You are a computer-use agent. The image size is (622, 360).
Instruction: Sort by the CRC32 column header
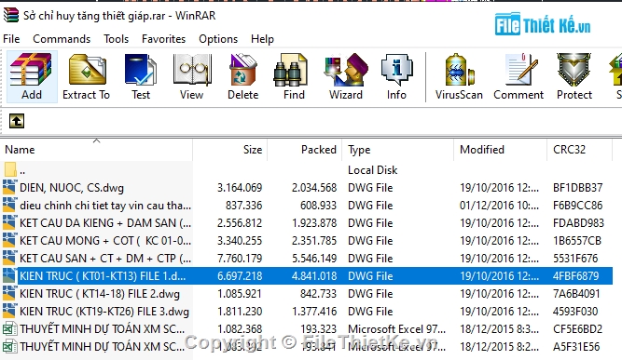pos(579,150)
